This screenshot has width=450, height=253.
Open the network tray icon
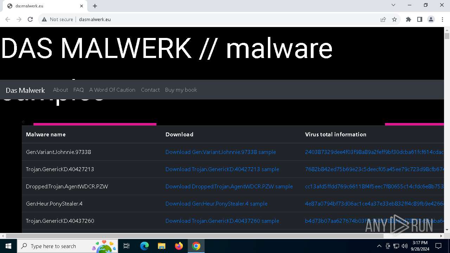(396, 246)
